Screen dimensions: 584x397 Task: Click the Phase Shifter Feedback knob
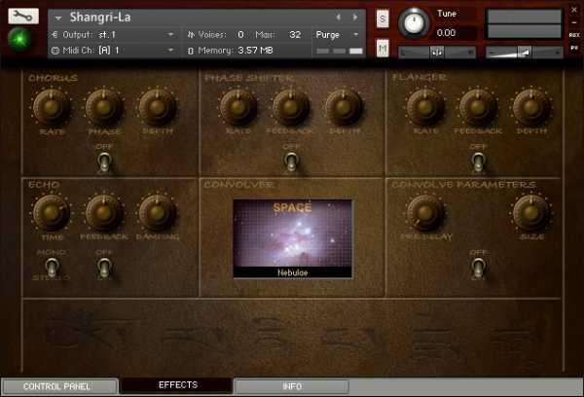291,107
